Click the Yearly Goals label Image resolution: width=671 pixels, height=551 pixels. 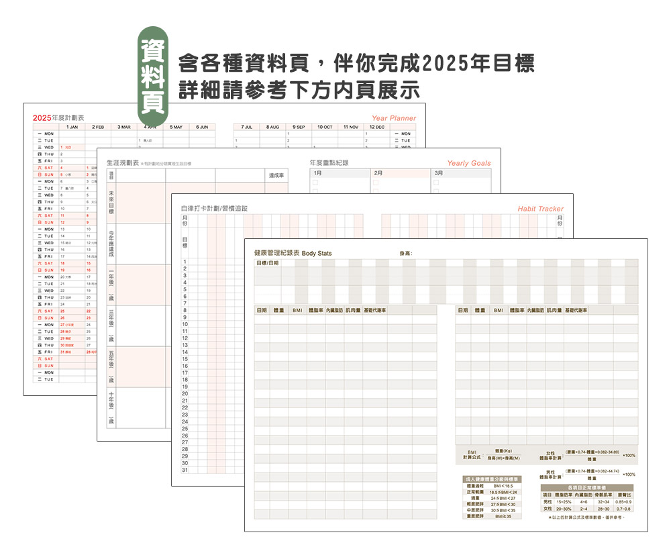pyautogui.click(x=469, y=163)
